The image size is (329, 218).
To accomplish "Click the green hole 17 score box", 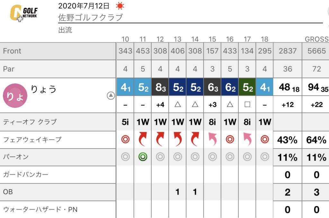I will click(247, 87).
